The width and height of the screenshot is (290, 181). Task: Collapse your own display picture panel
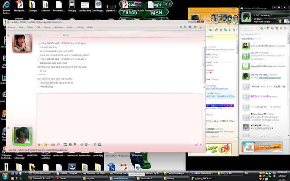pyautogui.click(x=8, y=128)
